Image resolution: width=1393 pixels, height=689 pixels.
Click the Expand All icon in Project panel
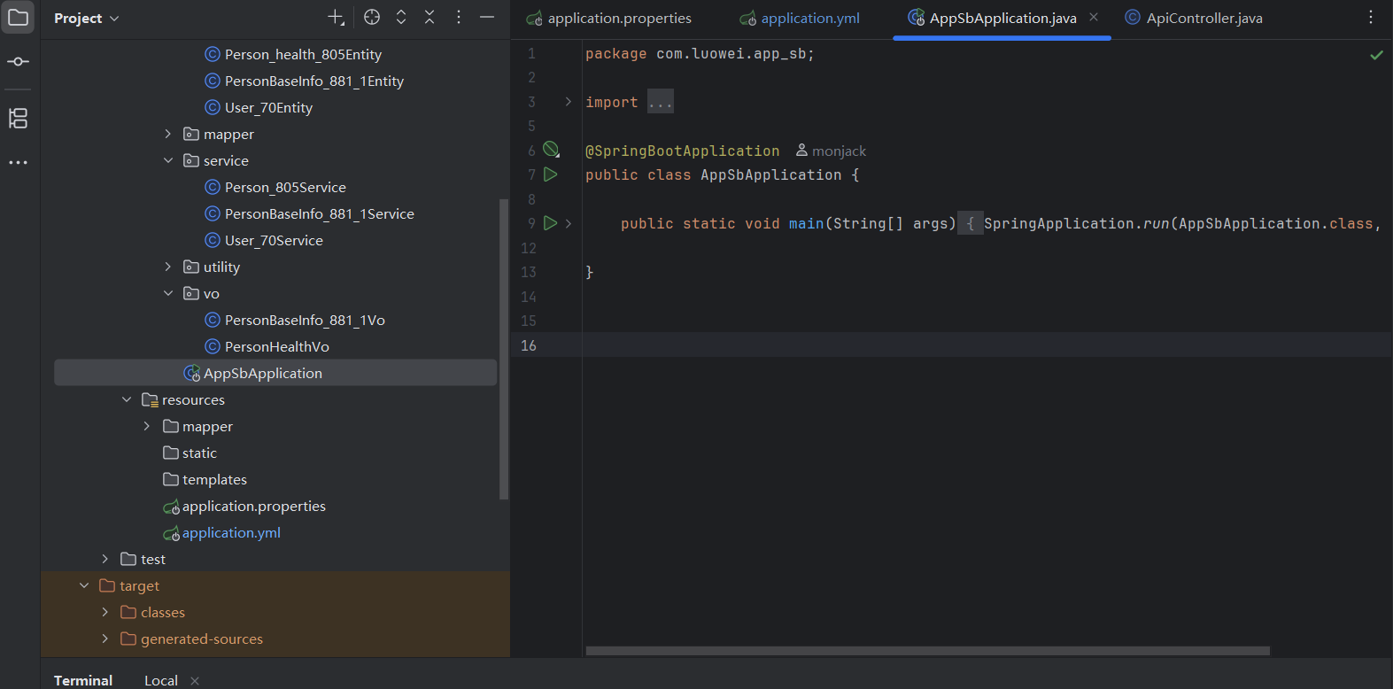[401, 18]
